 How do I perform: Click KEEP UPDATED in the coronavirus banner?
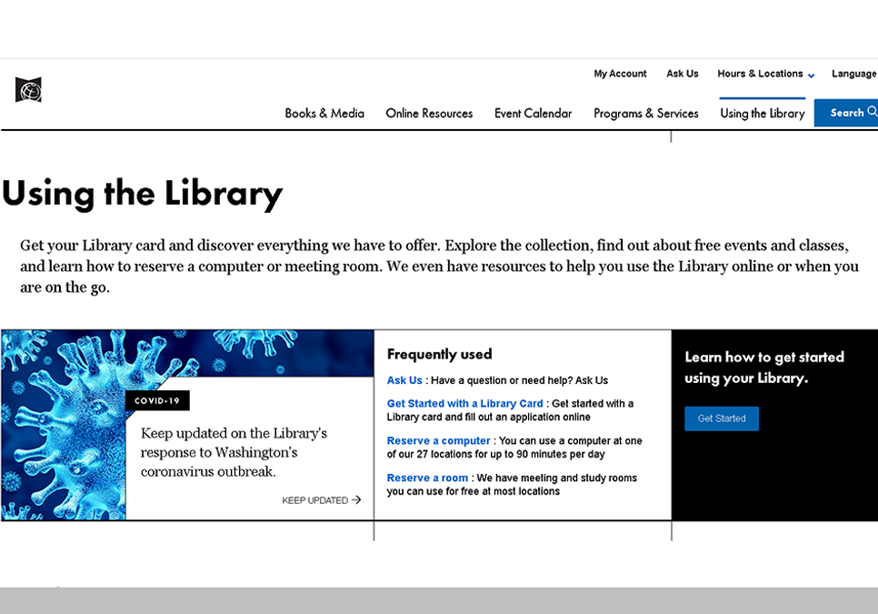point(314,499)
